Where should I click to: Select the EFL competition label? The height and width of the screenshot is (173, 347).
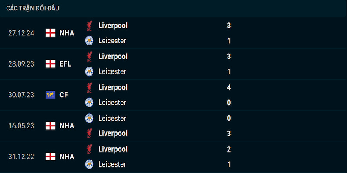pyautogui.click(x=65, y=64)
